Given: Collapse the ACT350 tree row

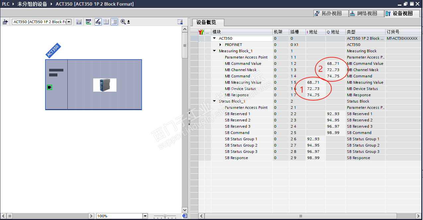Looking at the screenshot, I should (x=214, y=38).
